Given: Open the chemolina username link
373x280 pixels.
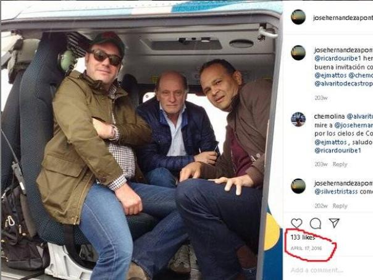Looking at the screenshot, I should click(x=329, y=116).
